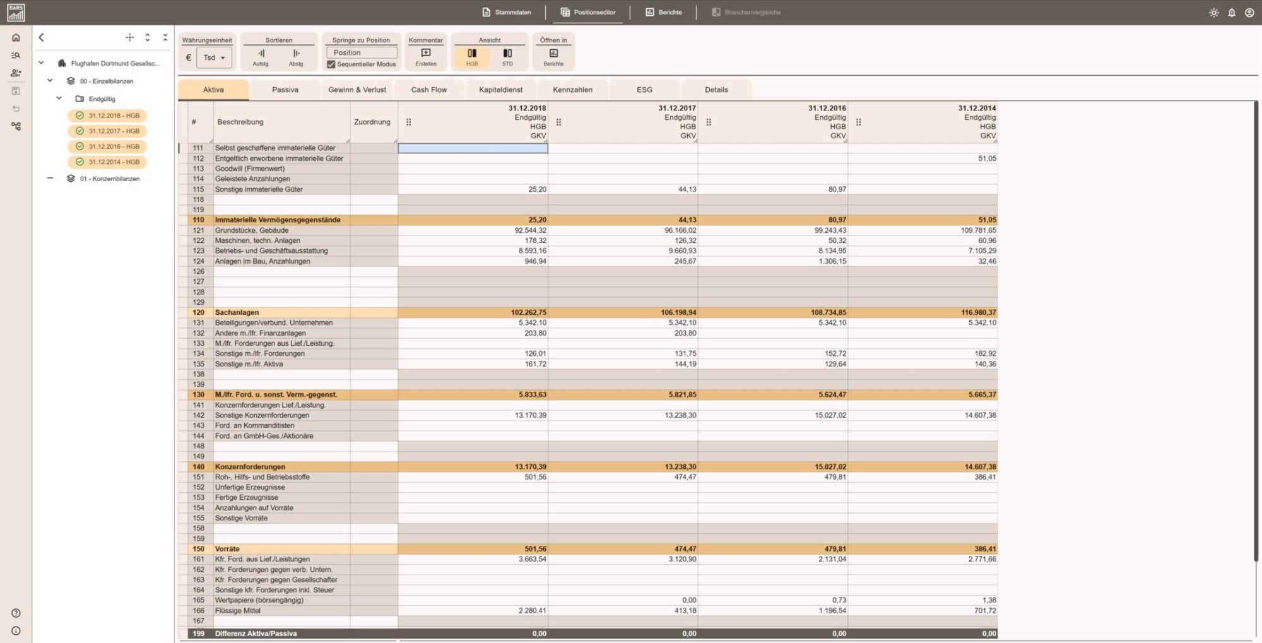Open the notifications bell icon
Image resolution: width=1262 pixels, height=643 pixels.
(x=1231, y=13)
